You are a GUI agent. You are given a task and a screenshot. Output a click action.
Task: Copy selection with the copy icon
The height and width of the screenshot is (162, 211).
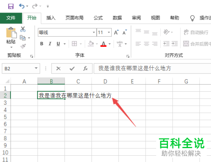23,38
